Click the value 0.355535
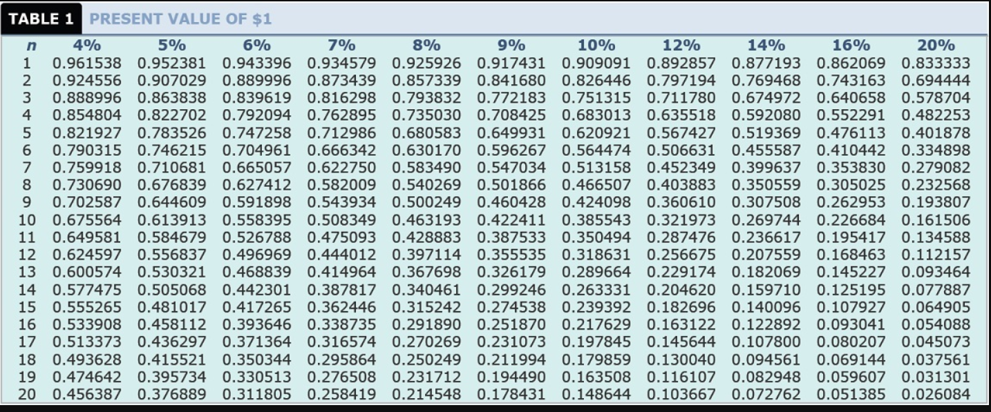991x412 pixels. tap(511, 255)
